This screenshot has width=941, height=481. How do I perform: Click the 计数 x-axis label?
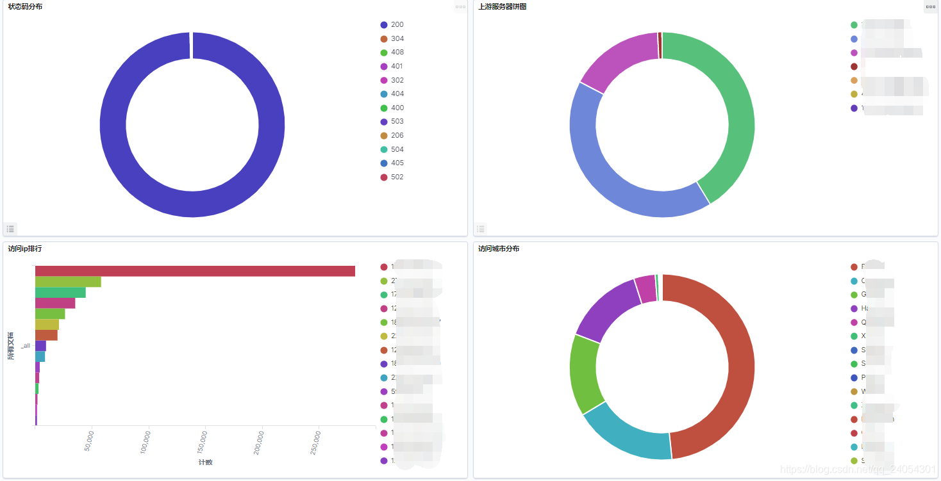click(205, 462)
